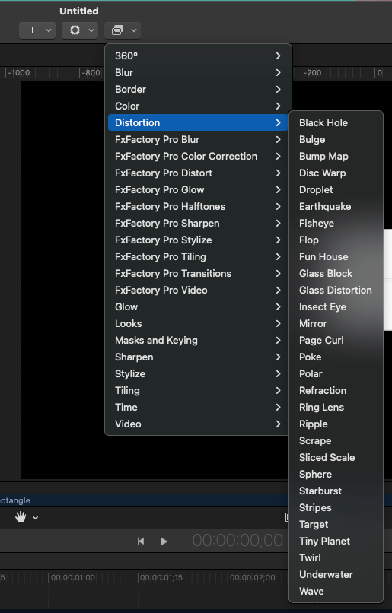This screenshot has height=613, width=392.
Task: Select the Underwater filter
Action: point(336,575)
